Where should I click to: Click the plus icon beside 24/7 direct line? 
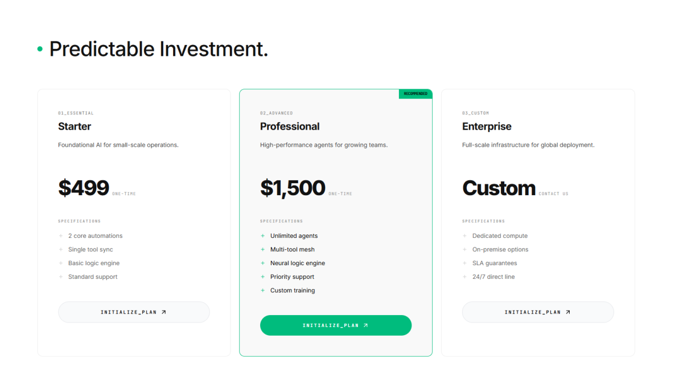(x=465, y=276)
